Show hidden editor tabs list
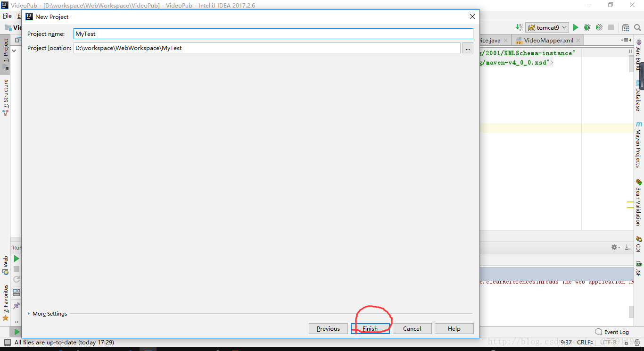 click(627, 41)
